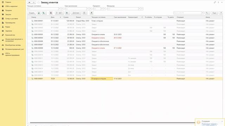This screenshot has width=225, height=126.
Task: Open the Внеоборотные активы icon
Action: click(x=2, y=45)
